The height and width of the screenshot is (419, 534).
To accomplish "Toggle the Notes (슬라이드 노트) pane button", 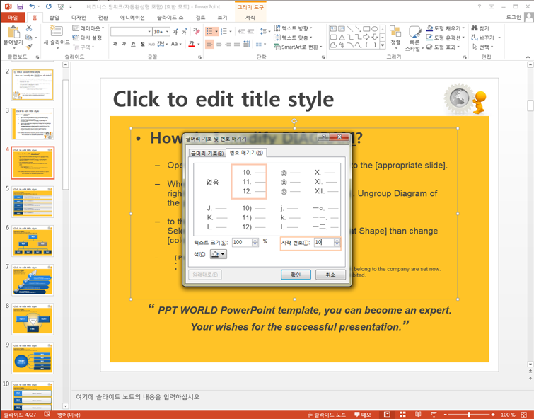I will click(325, 414).
